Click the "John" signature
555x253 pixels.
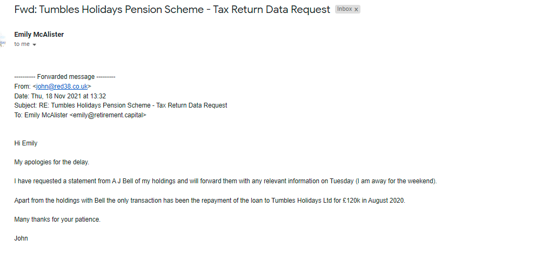[x=21, y=238]
